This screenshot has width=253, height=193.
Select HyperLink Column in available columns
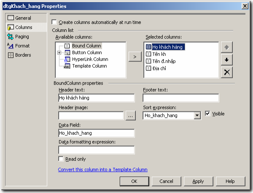[x=89, y=59]
